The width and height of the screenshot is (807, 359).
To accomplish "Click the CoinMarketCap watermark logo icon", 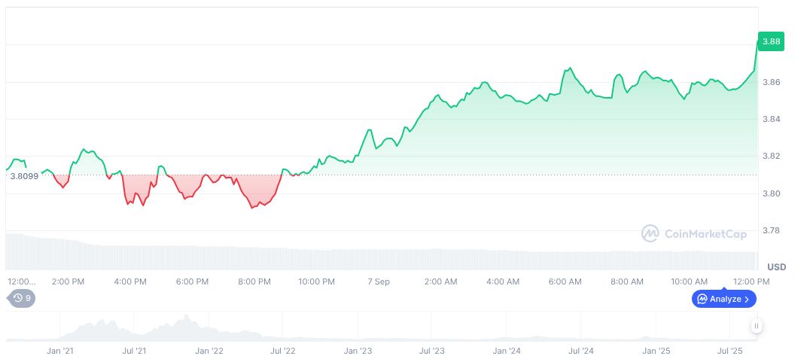I will click(x=650, y=234).
